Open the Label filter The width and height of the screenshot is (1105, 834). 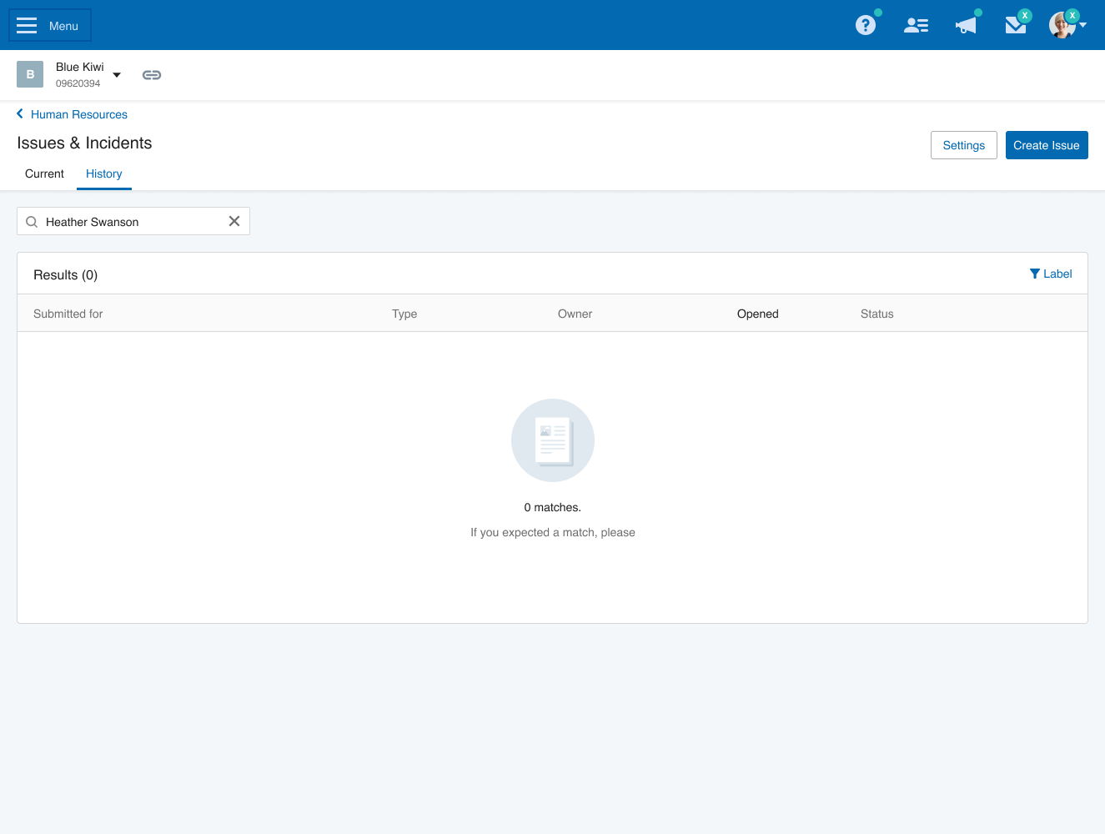click(x=1051, y=274)
